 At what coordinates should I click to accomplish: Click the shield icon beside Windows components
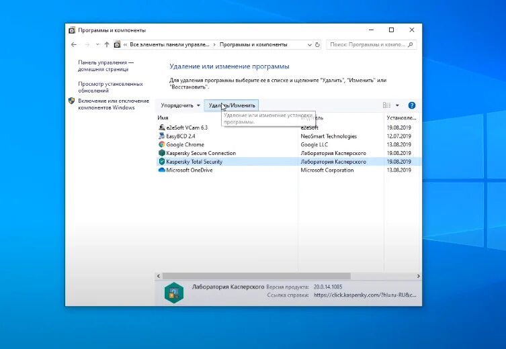click(x=72, y=101)
